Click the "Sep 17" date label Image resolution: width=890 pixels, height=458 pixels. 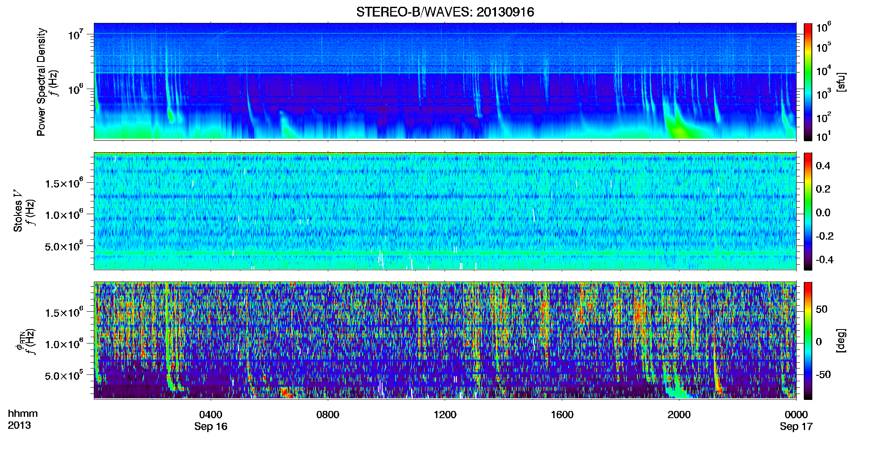click(x=796, y=427)
